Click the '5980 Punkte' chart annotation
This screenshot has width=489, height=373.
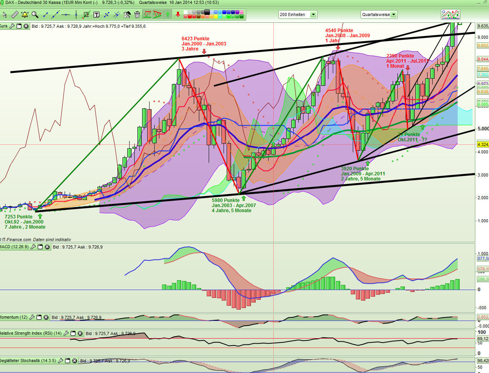tap(226, 200)
